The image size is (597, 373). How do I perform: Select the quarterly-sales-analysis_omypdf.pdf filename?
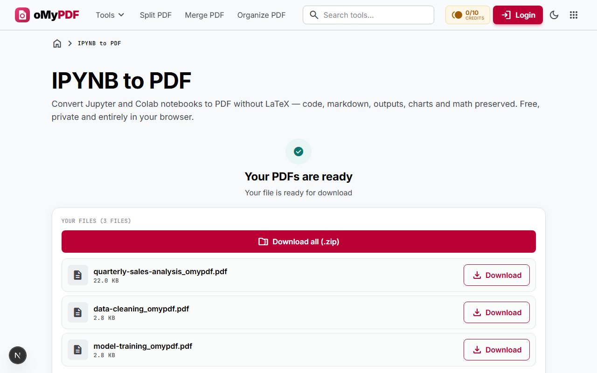coord(160,271)
